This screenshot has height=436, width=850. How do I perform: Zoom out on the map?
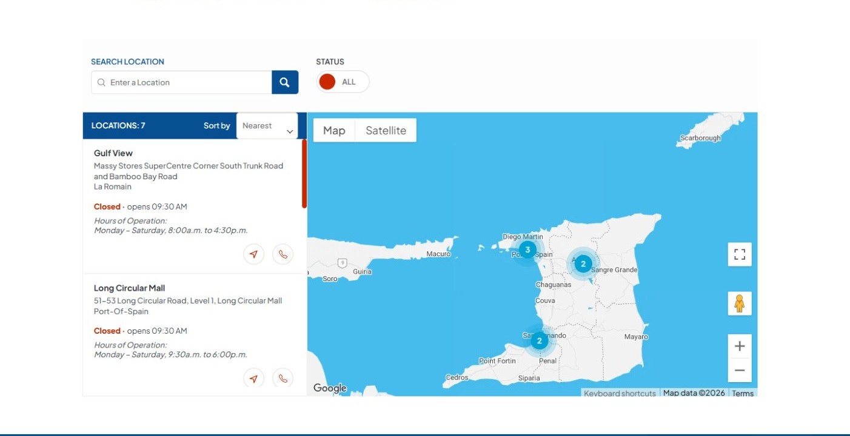click(740, 370)
